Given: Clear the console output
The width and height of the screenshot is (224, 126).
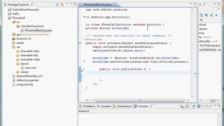Looking at the screenshot, I should (x=182, y=106).
